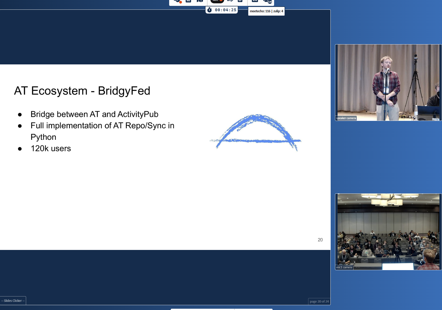Click the polls bar-chart icon
Viewport: 442px width, 310px height.
pos(188,1)
